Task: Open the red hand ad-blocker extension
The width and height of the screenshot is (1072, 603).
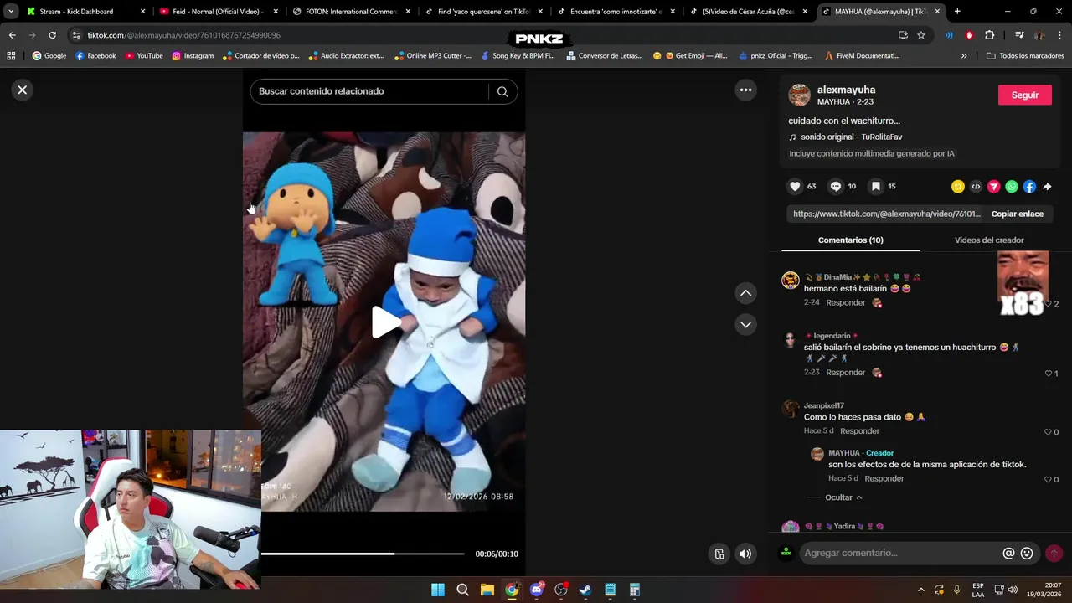Action: click(x=969, y=35)
